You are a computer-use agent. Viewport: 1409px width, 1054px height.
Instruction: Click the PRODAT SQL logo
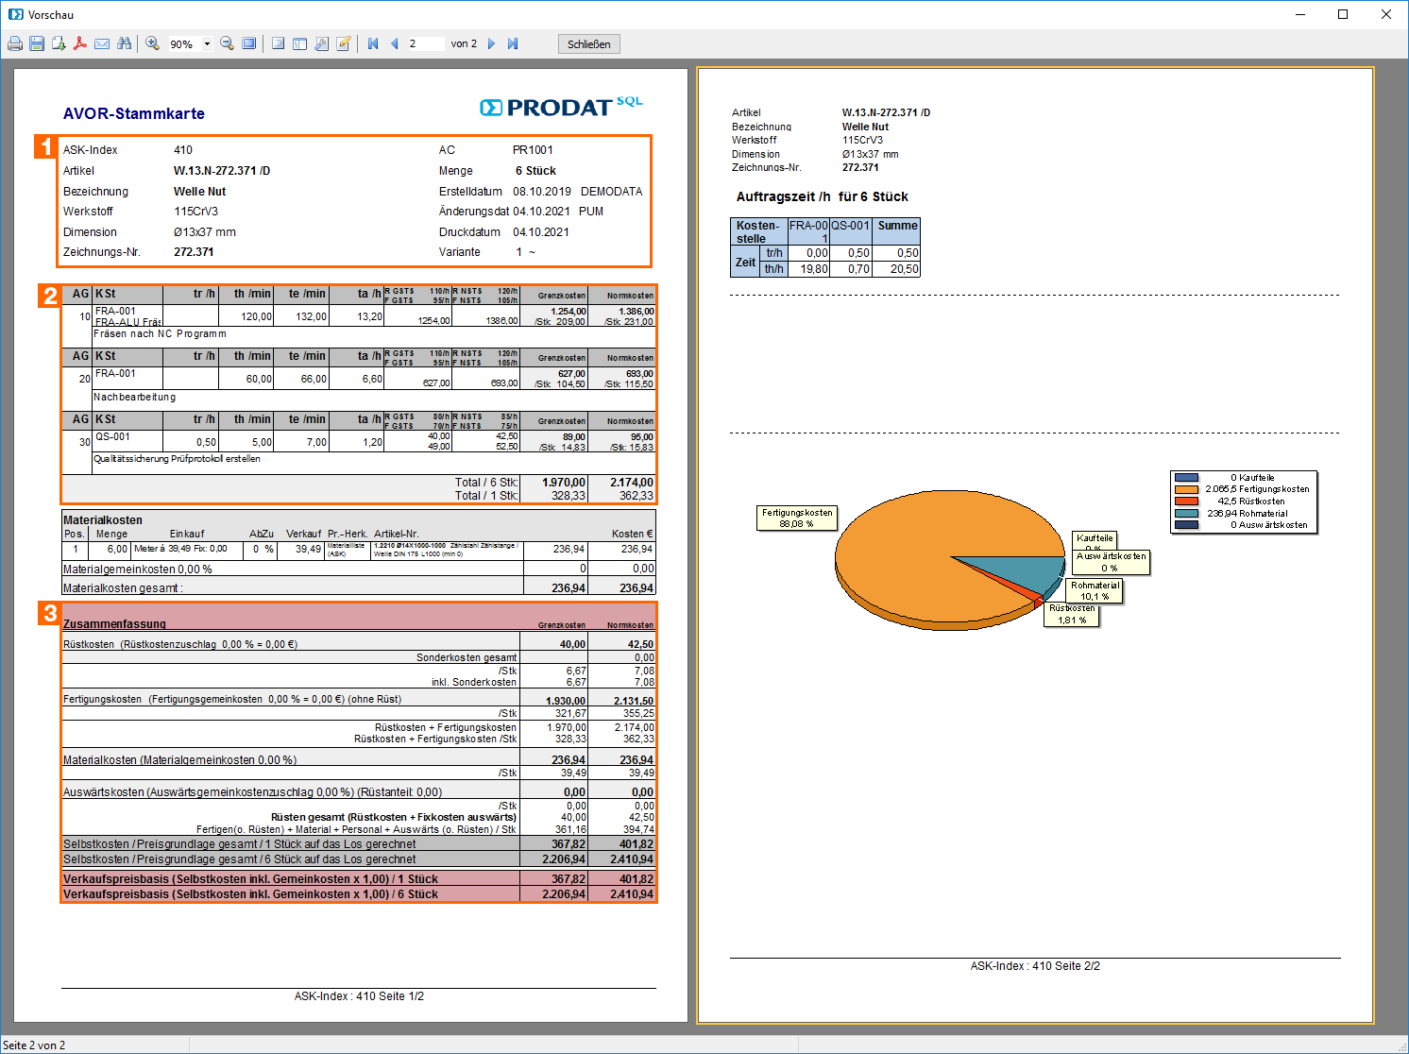pyautogui.click(x=561, y=107)
